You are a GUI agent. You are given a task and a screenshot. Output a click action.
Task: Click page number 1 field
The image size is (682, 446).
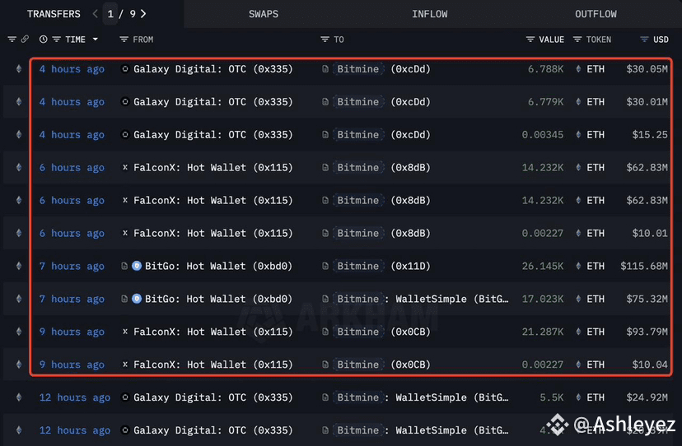pos(110,14)
